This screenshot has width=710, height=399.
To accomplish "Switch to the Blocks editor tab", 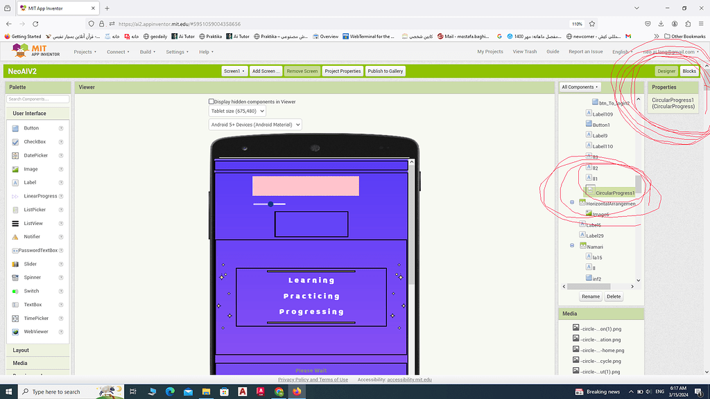I will tap(689, 71).
